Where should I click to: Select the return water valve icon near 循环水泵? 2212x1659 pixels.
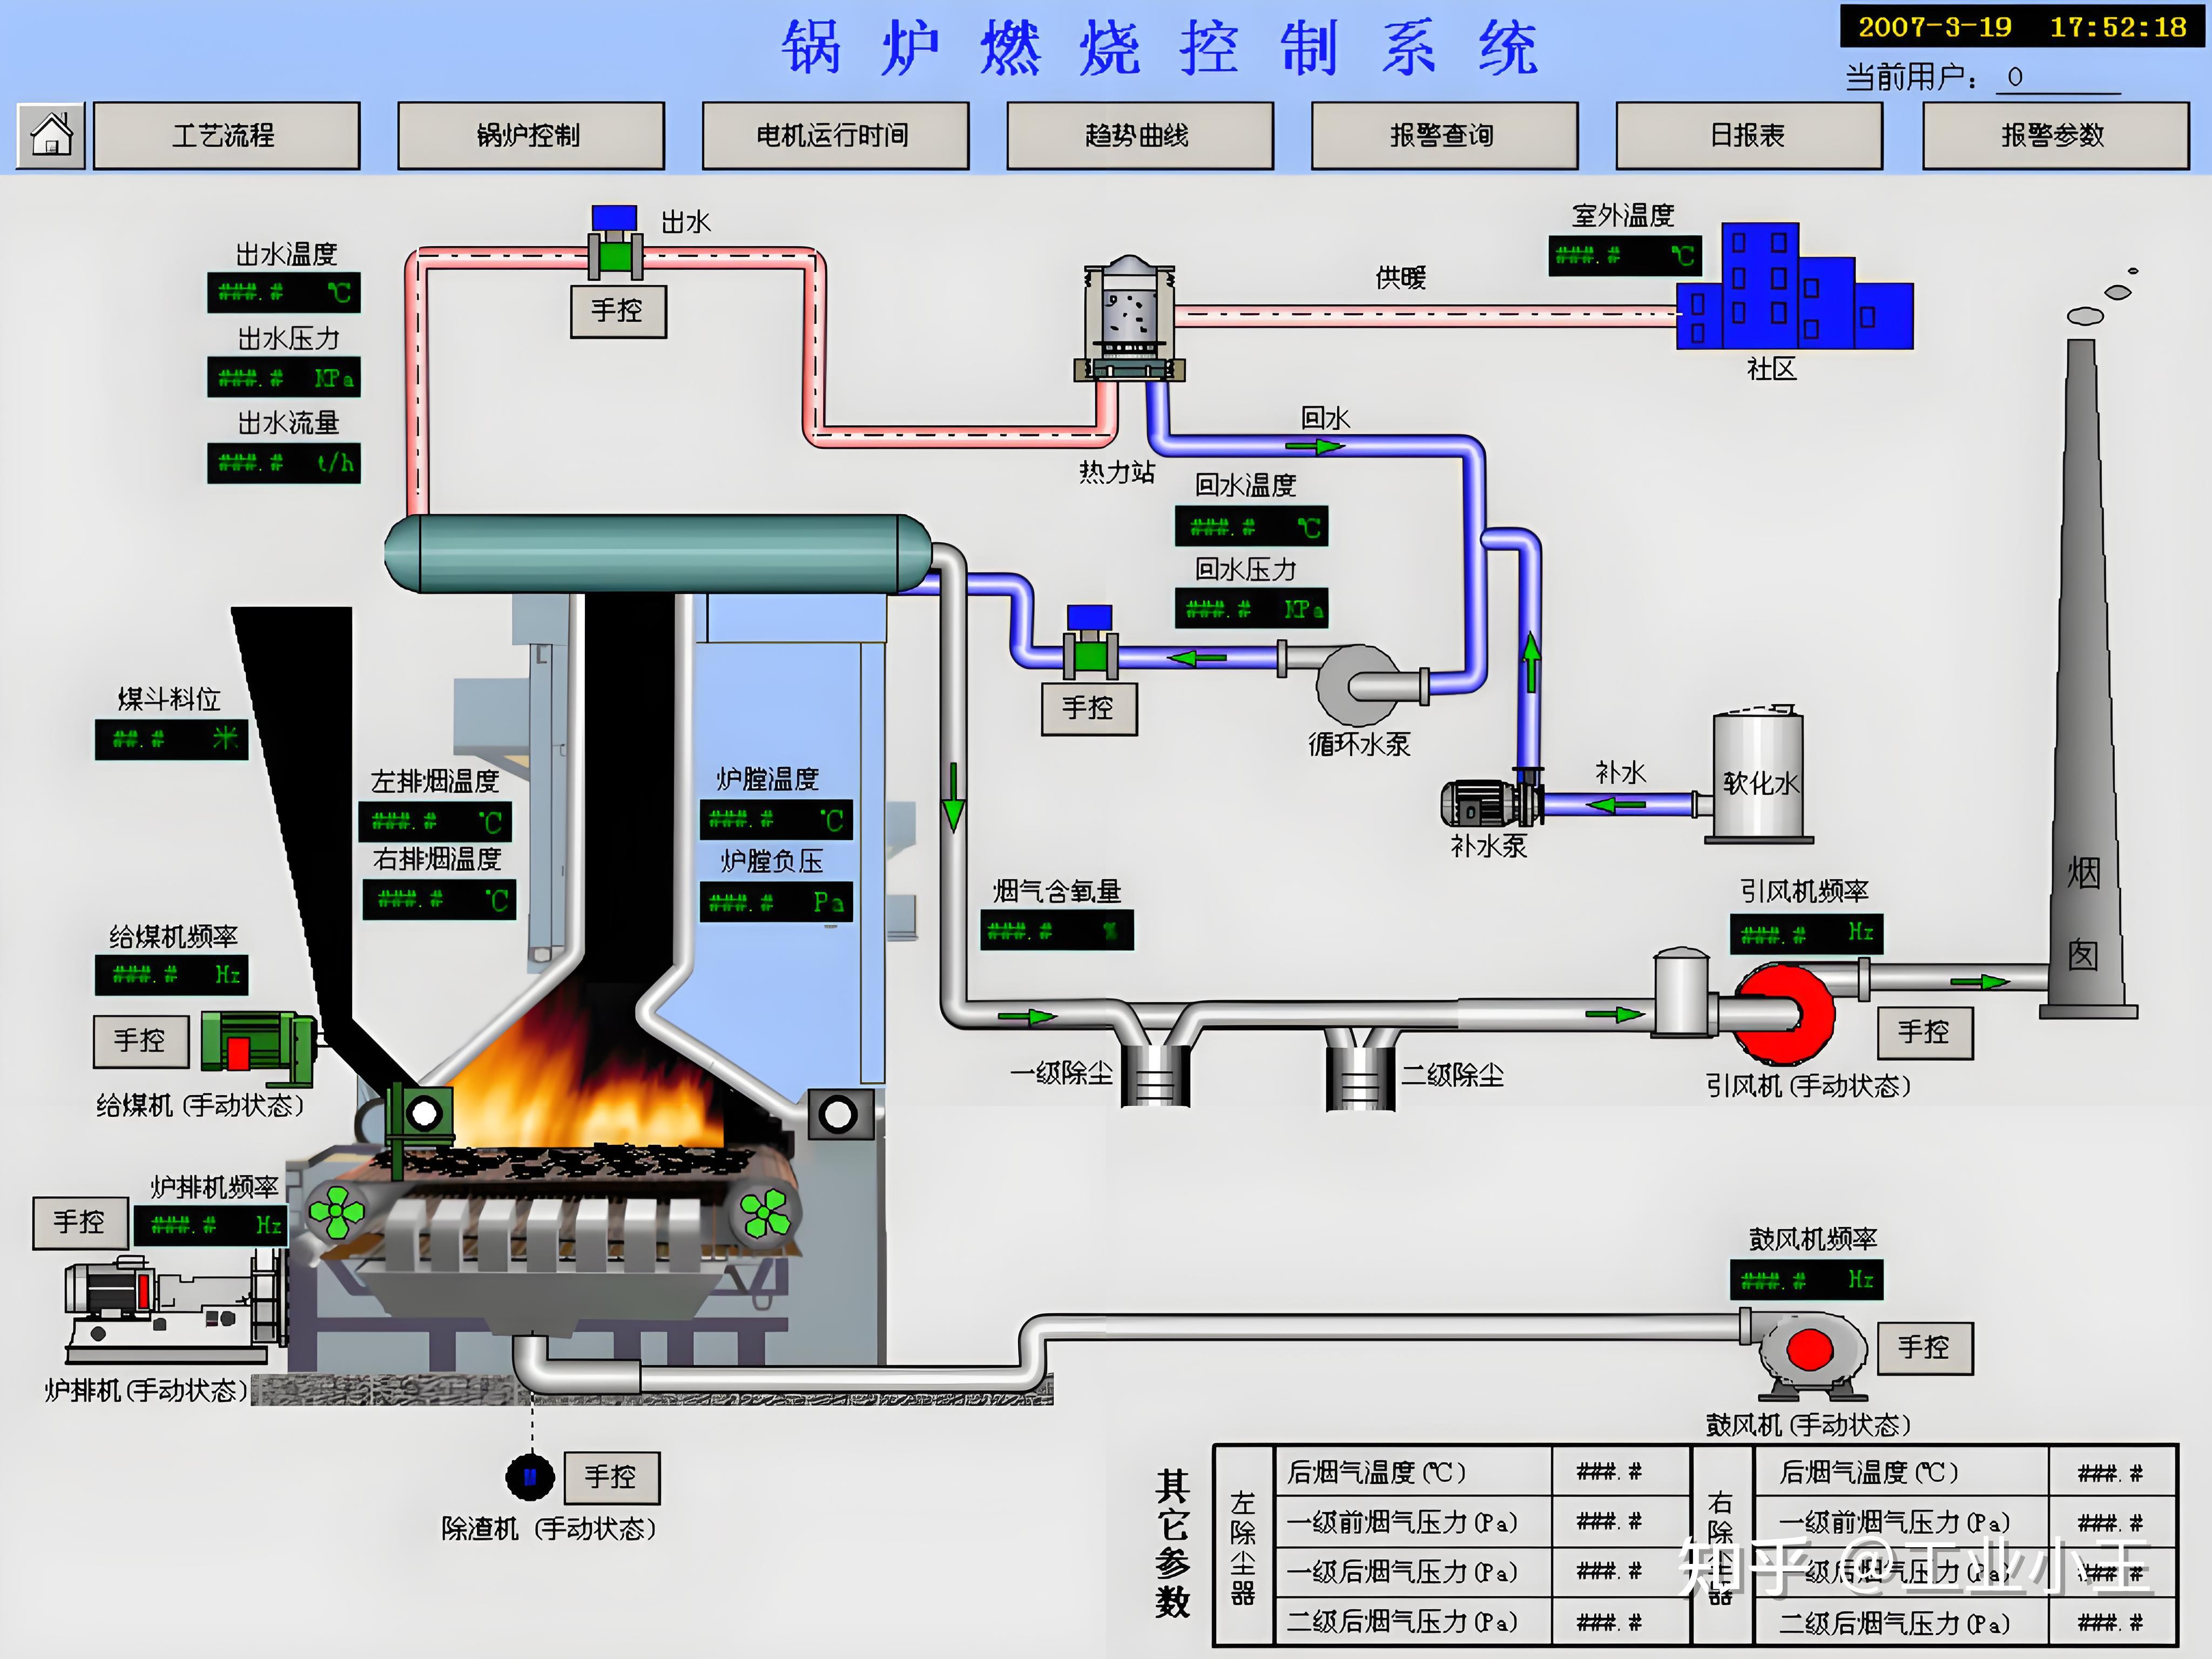coord(1090,641)
